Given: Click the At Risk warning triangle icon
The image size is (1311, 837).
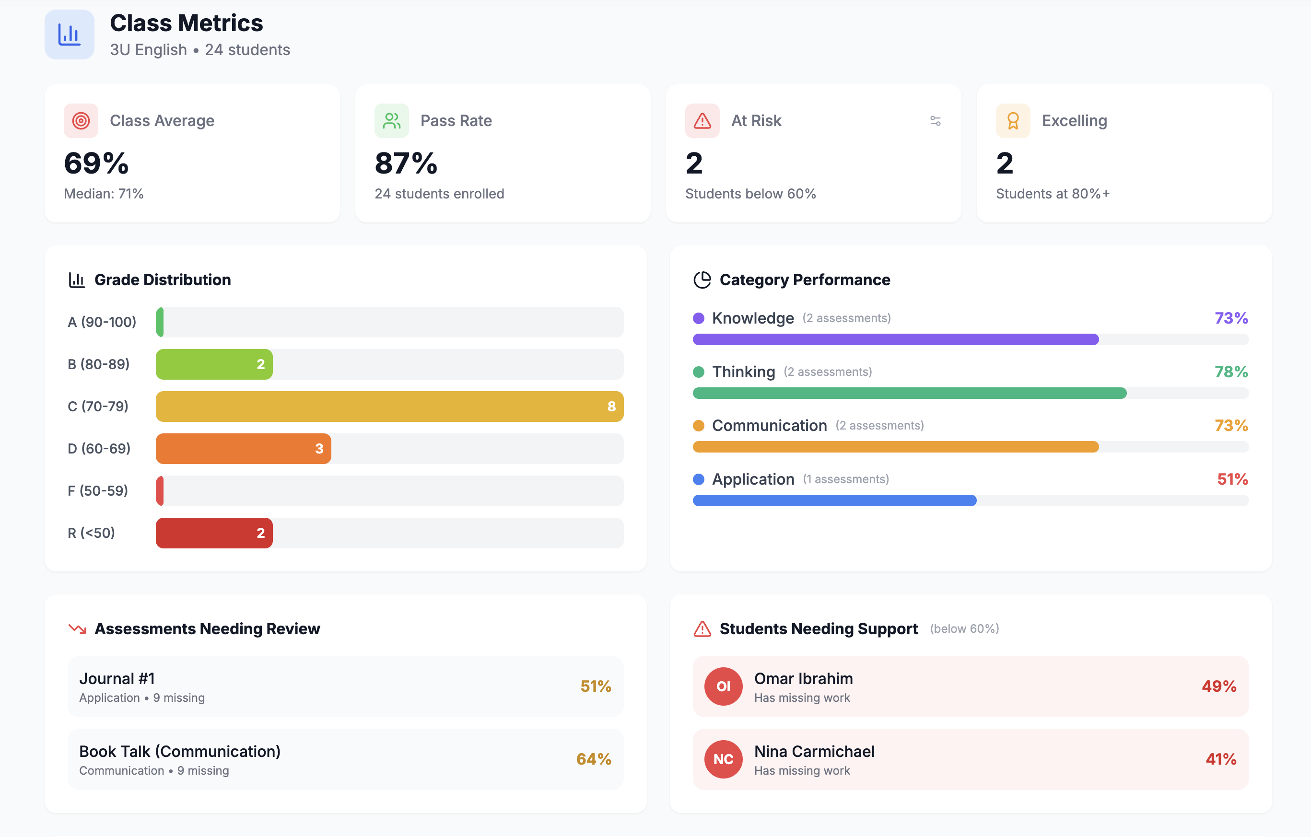Looking at the screenshot, I should 702,121.
